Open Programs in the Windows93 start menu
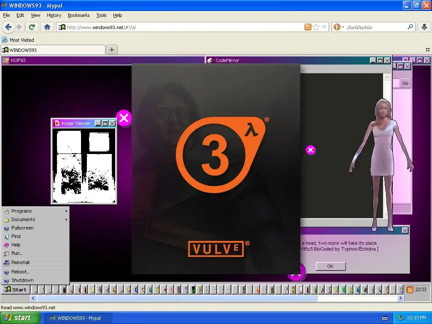 tap(35, 211)
